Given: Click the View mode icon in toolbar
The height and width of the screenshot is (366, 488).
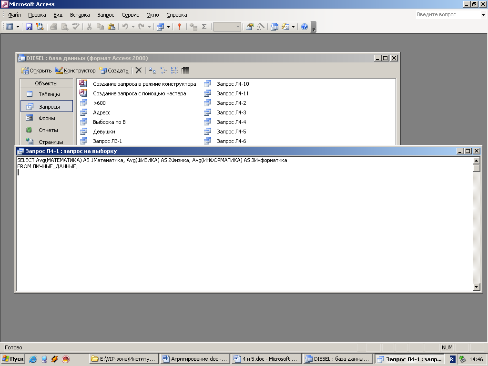Looking at the screenshot, I should (x=10, y=27).
